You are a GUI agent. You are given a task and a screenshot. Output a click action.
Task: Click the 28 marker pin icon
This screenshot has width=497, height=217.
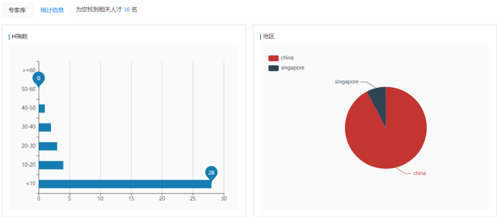coord(211,174)
